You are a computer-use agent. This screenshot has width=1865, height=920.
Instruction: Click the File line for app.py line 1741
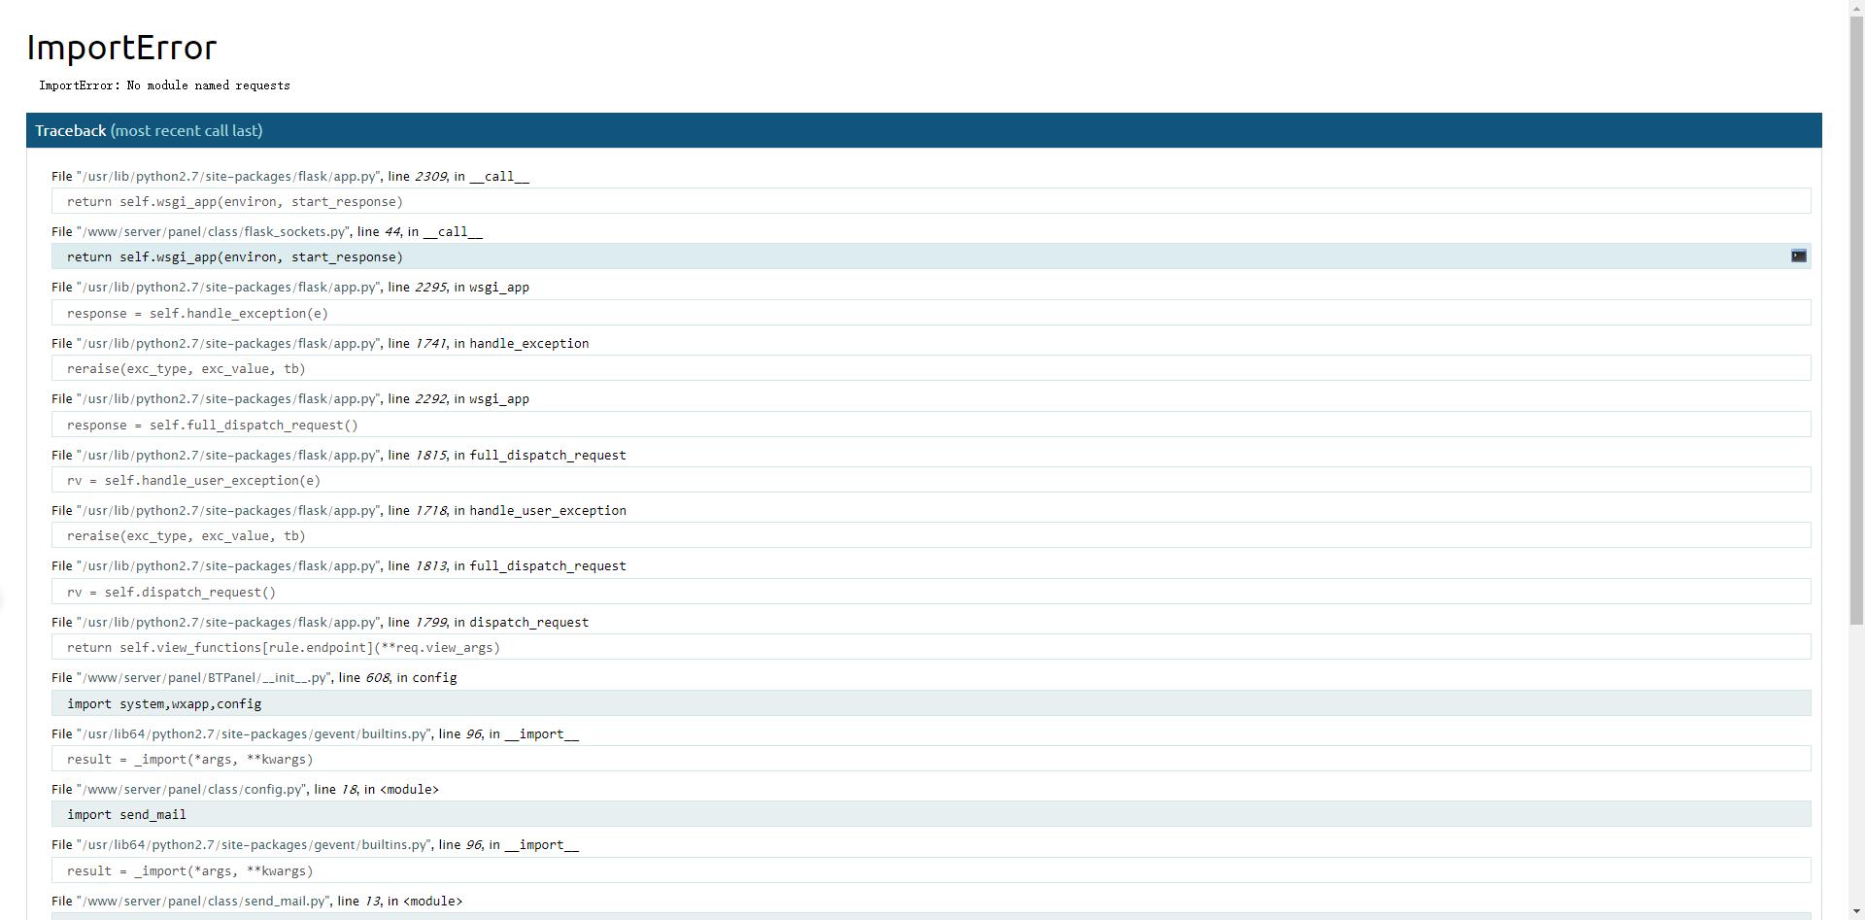tap(321, 343)
